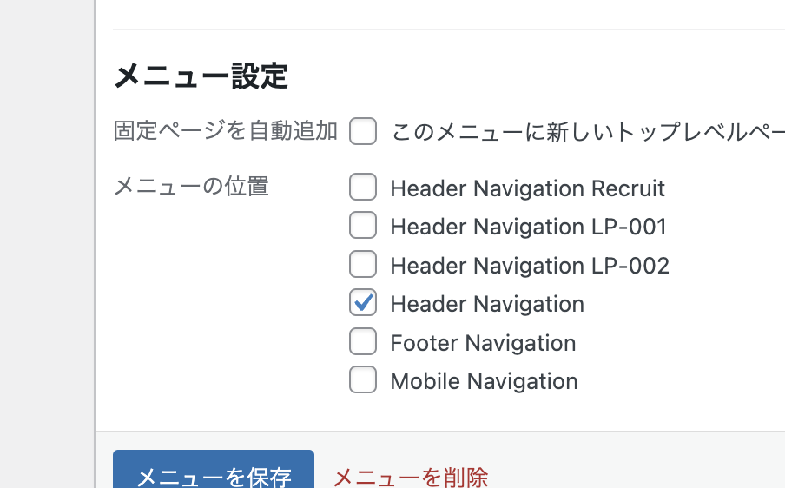
Task: Tick the Footer Navigation checkbox
Action: [x=363, y=342]
